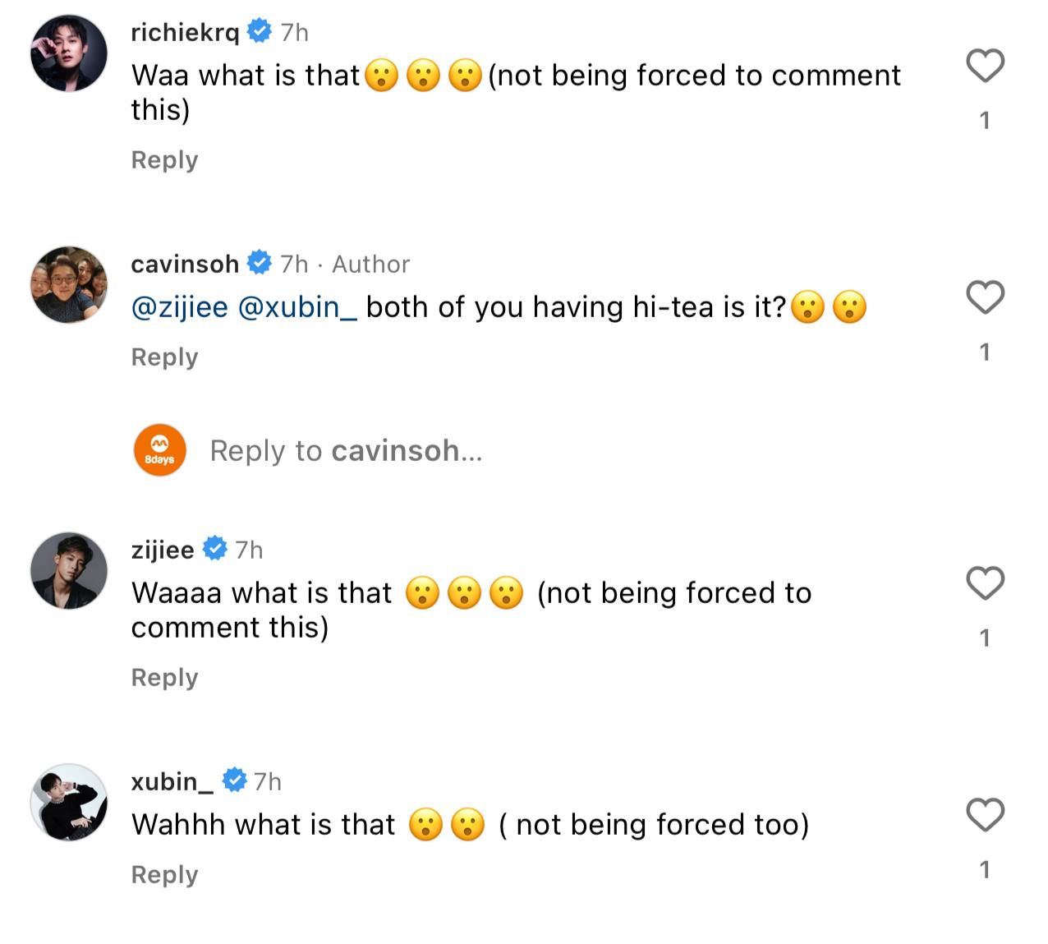The width and height of the screenshot is (1048, 944).
Task: Open cavinsoh's username
Action: [x=184, y=263]
